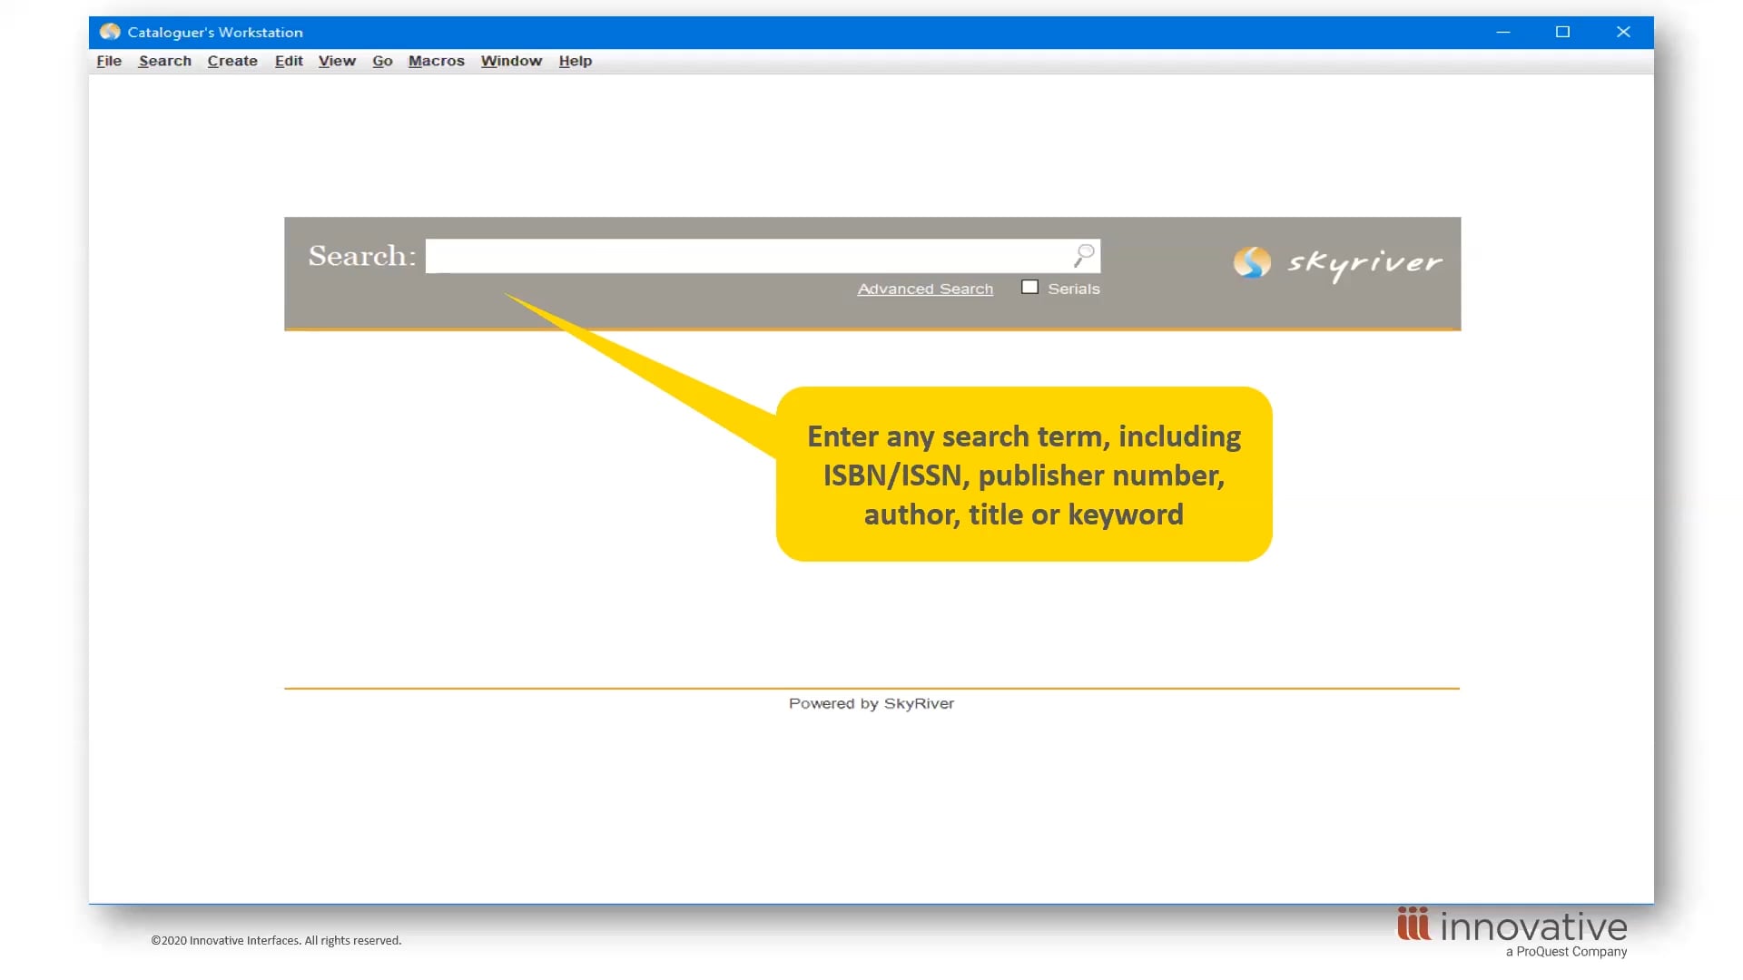Click the ProQuest Company text under Innovative logo
Screen dimensions: 1743x980
point(1567,953)
